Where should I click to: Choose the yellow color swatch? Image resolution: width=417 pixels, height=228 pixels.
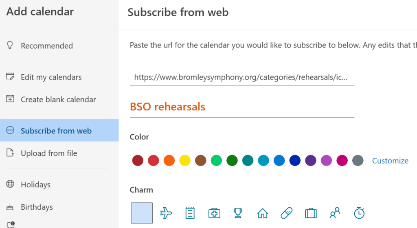185,161
